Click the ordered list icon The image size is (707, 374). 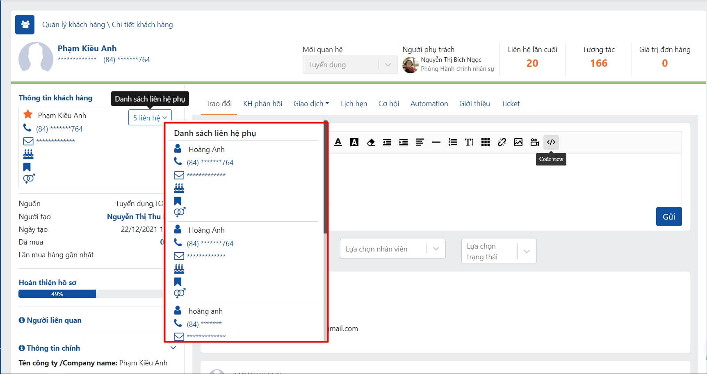(453, 142)
